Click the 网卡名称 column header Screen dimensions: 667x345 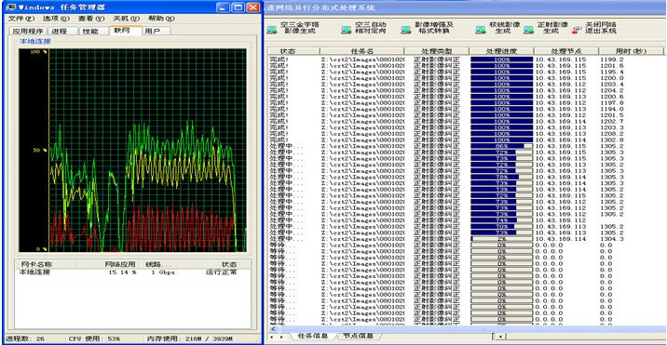click(x=46, y=264)
